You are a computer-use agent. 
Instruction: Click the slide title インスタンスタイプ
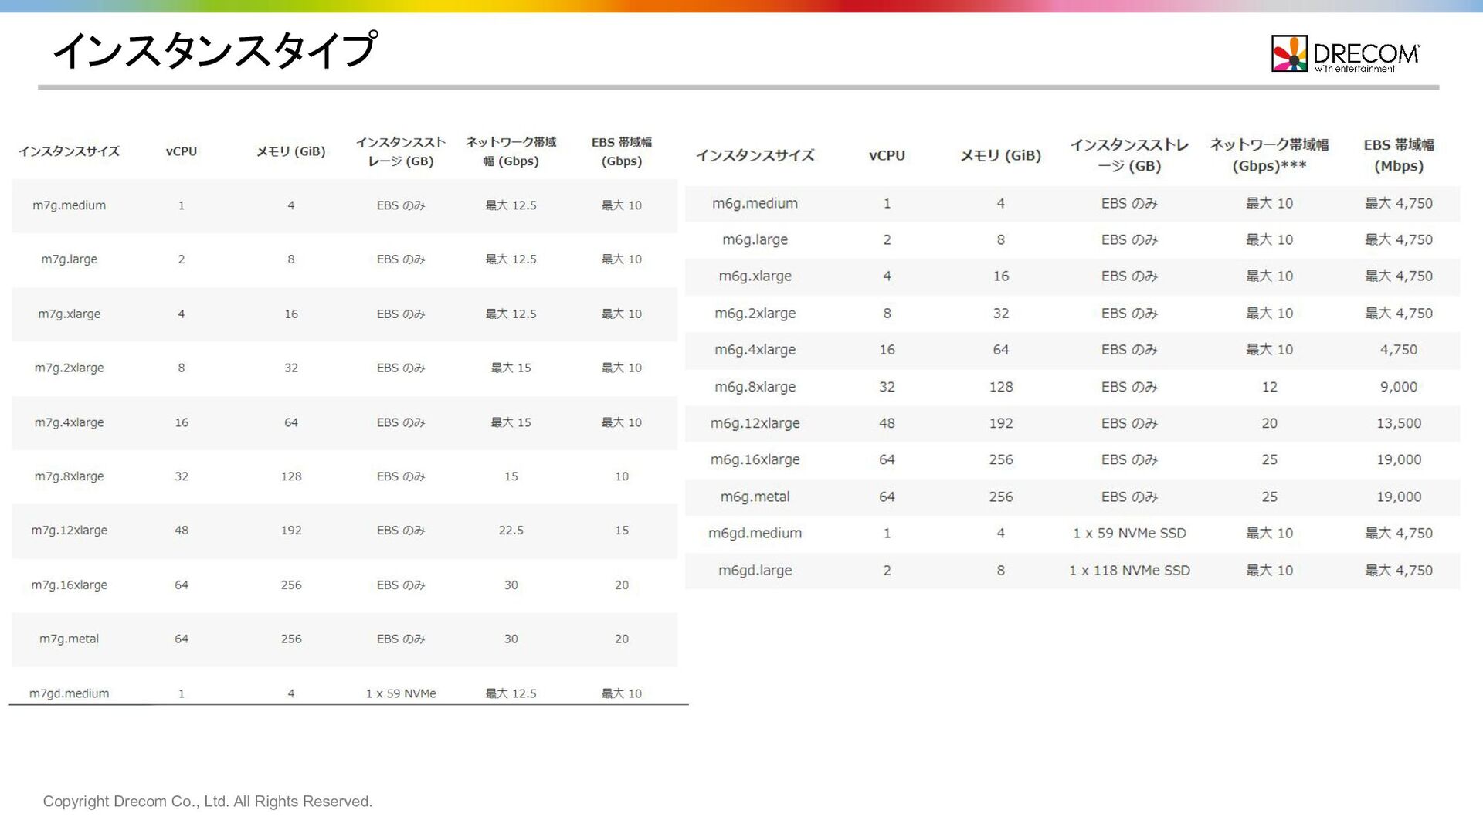(215, 49)
